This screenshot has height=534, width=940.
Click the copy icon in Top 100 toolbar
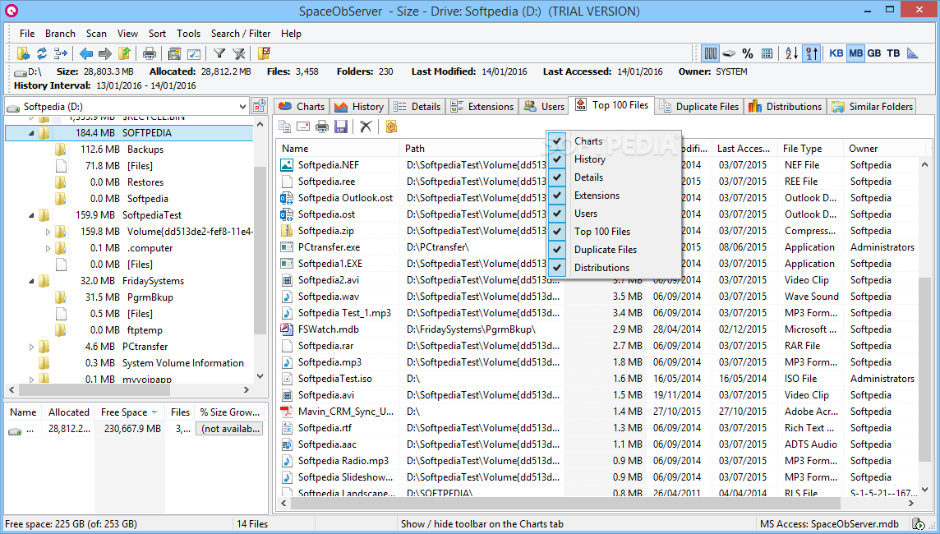285,127
